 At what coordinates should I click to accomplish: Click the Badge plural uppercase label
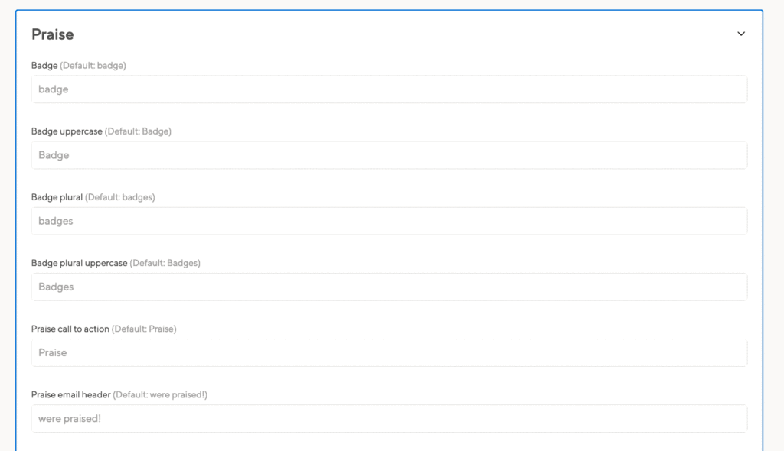point(79,263)
